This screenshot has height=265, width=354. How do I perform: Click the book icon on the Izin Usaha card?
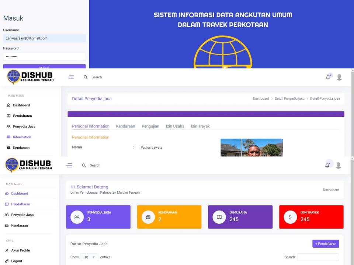click(x=219, y=217)
